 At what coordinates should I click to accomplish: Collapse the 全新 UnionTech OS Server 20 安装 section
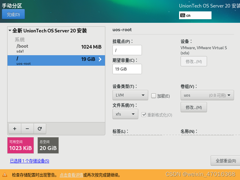pos(10,30)
